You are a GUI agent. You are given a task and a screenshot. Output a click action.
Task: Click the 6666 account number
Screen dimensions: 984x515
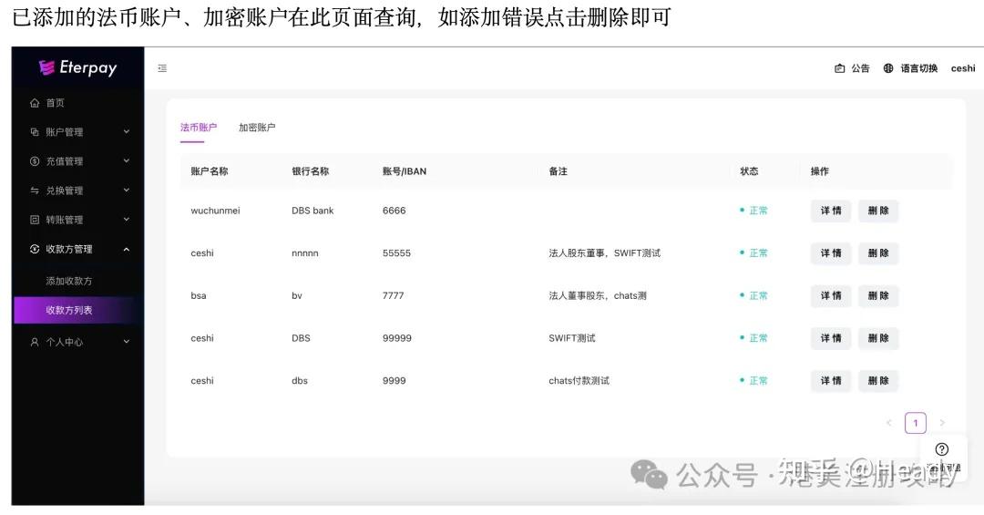395,211
